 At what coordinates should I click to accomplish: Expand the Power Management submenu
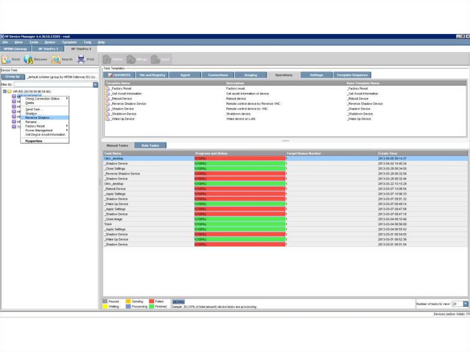45,130
